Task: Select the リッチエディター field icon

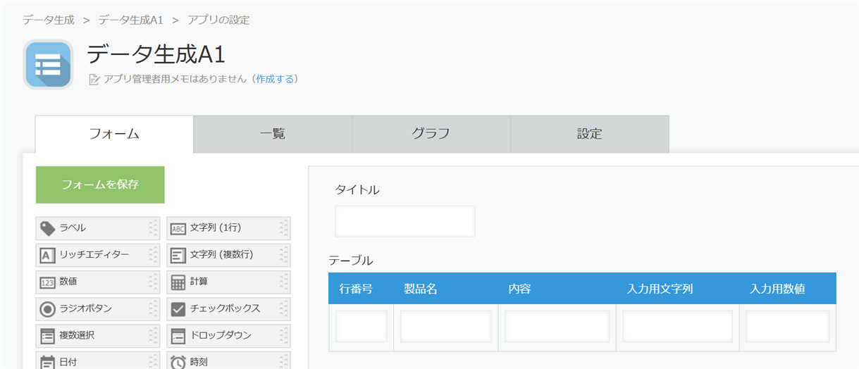Action: (x=47, y=255)
